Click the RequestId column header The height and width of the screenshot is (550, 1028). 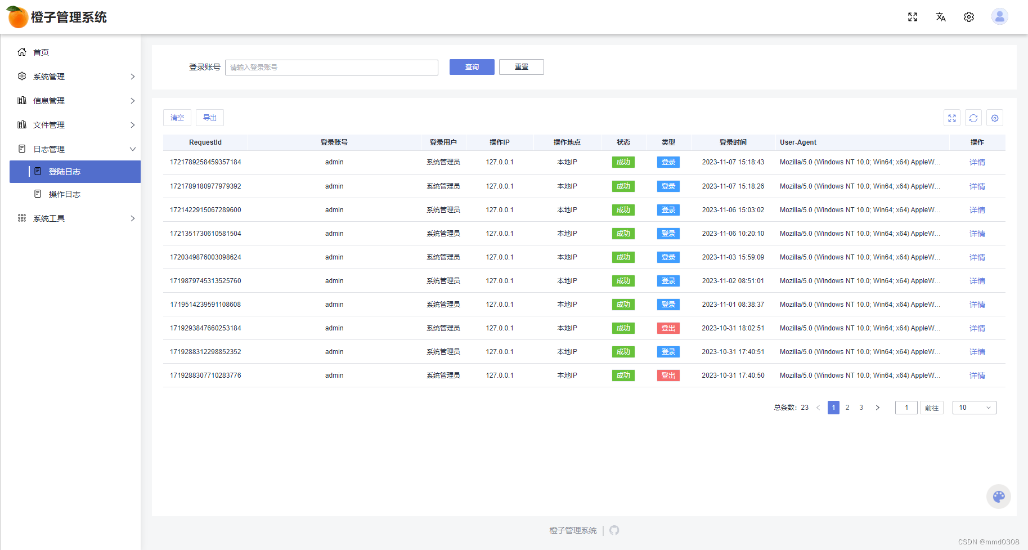(x=205, y=142)
